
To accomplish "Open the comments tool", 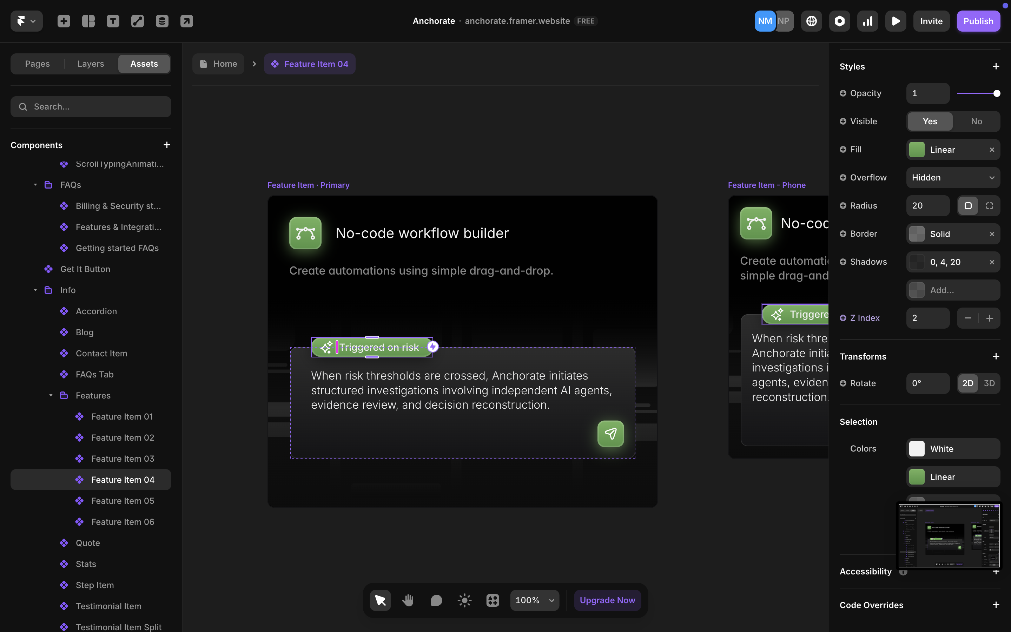I will 436,600.
